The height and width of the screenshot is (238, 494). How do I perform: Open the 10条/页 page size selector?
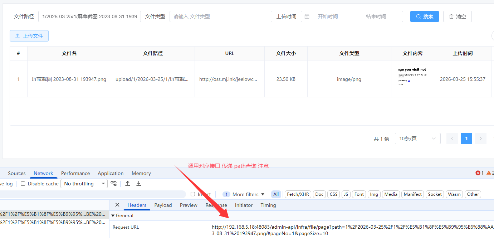tap(417, 139)
